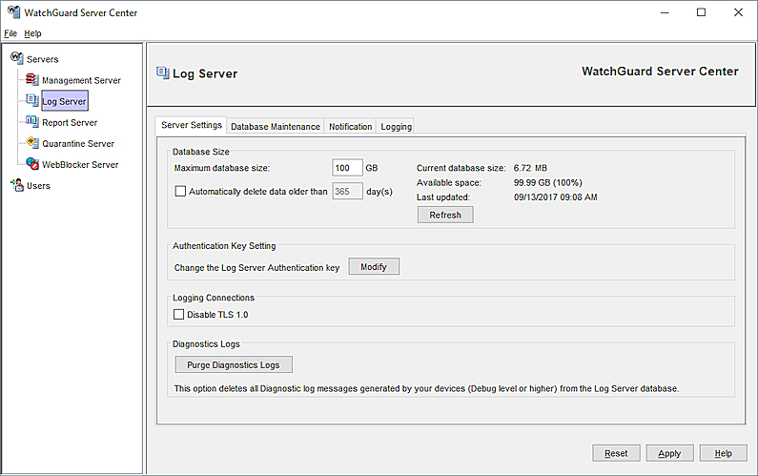Screen dimensions: 758x476
Task: Open the File menu
Action: click(x=10, y=33)
